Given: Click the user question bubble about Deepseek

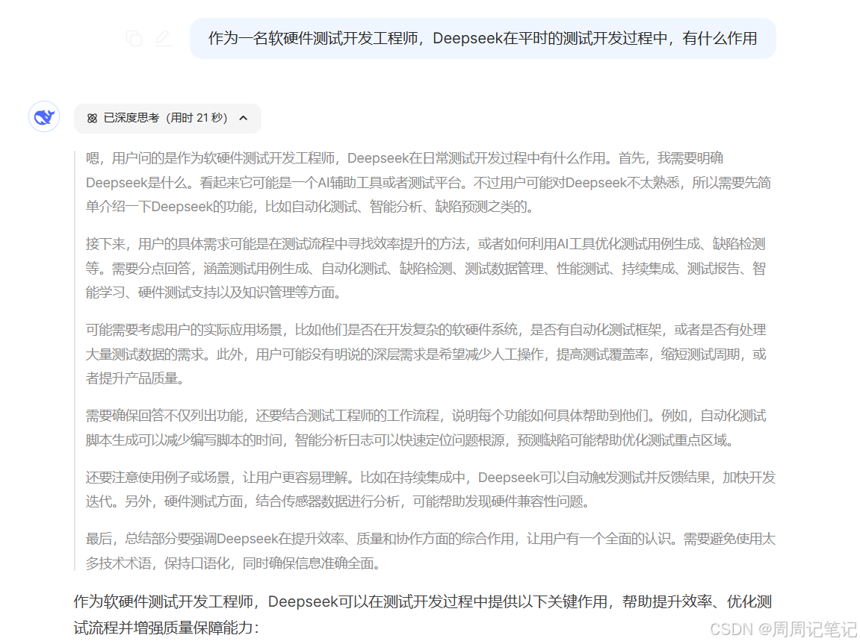Looking at the screenshot, I should click(483, 38).
